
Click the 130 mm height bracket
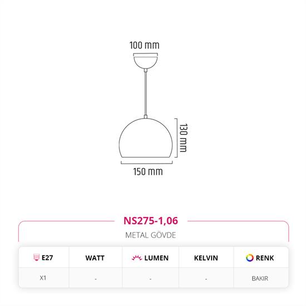tap(176, 138)
